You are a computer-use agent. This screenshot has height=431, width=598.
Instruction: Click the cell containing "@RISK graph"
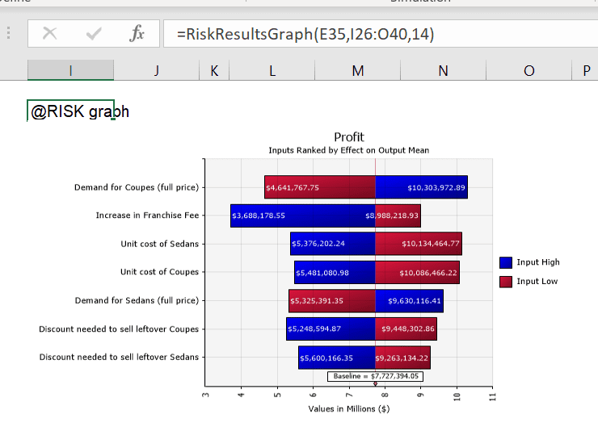coord(70,111)
